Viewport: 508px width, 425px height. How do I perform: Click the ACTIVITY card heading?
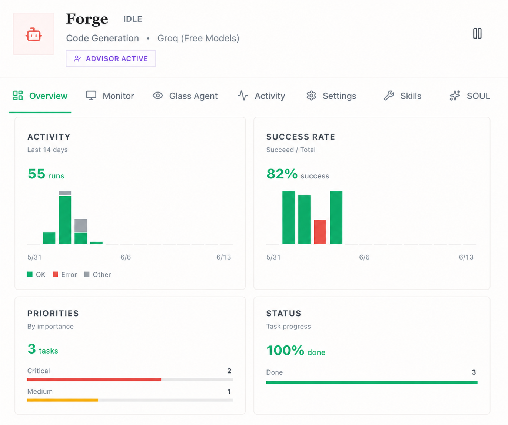[x=49, y=137]
